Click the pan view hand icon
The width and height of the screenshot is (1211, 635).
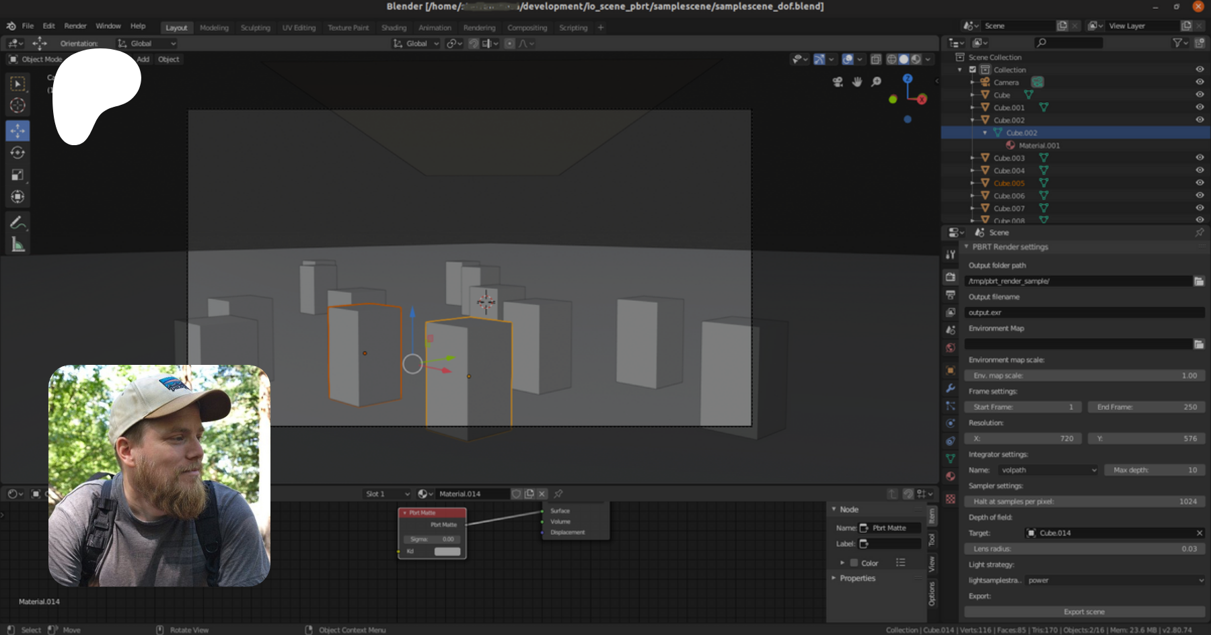[x=857, y=82]
